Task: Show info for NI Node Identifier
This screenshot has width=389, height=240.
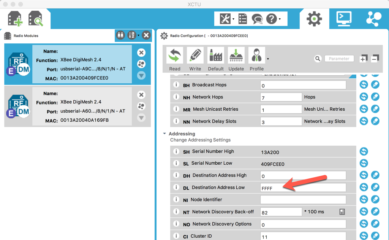Action: 176,200
